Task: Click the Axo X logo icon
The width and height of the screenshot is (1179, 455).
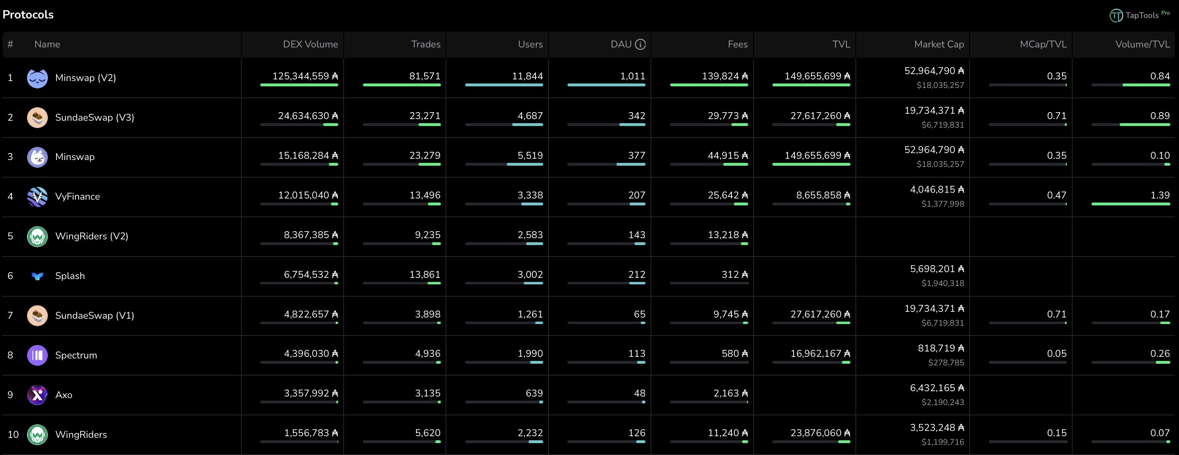Action: pos(37,395)
